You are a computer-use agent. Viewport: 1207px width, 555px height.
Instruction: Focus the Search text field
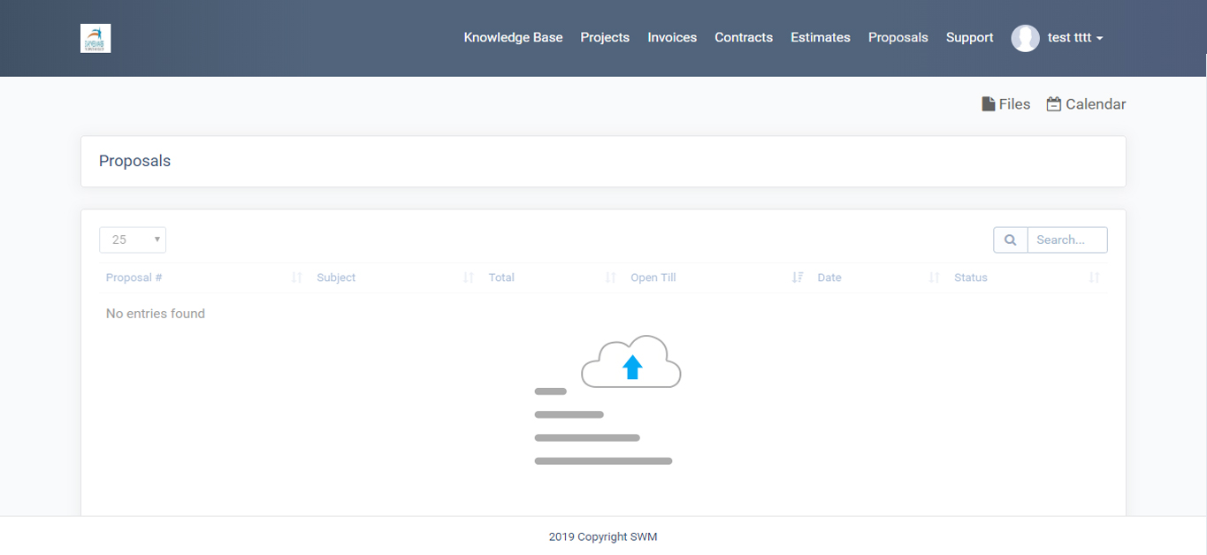(1067, 239)
